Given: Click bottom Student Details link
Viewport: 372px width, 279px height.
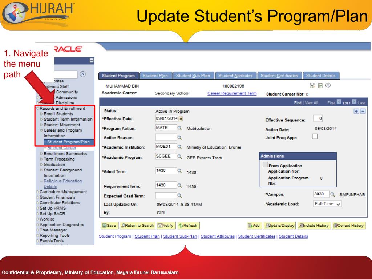Looking at the screenshot, I should pyautogui.click(x=293, y=236).
